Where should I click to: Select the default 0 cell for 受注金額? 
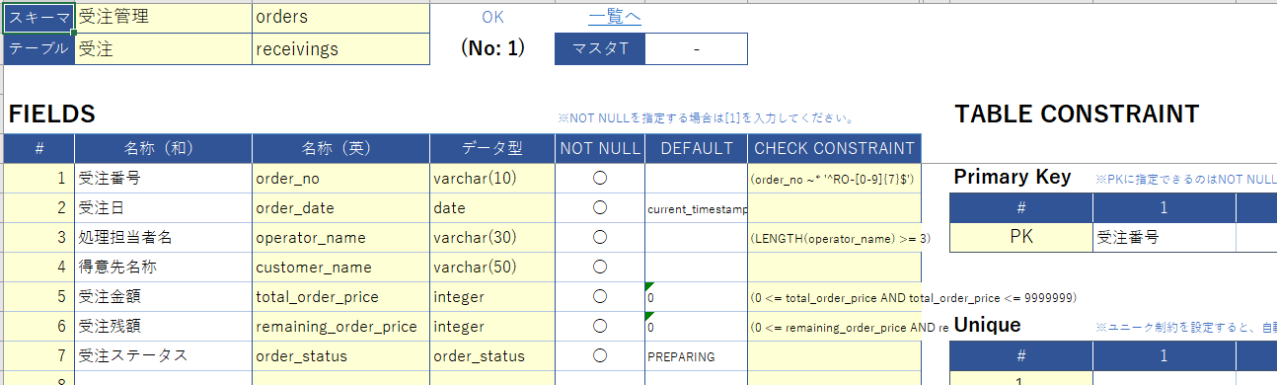(x=696, y=297)
